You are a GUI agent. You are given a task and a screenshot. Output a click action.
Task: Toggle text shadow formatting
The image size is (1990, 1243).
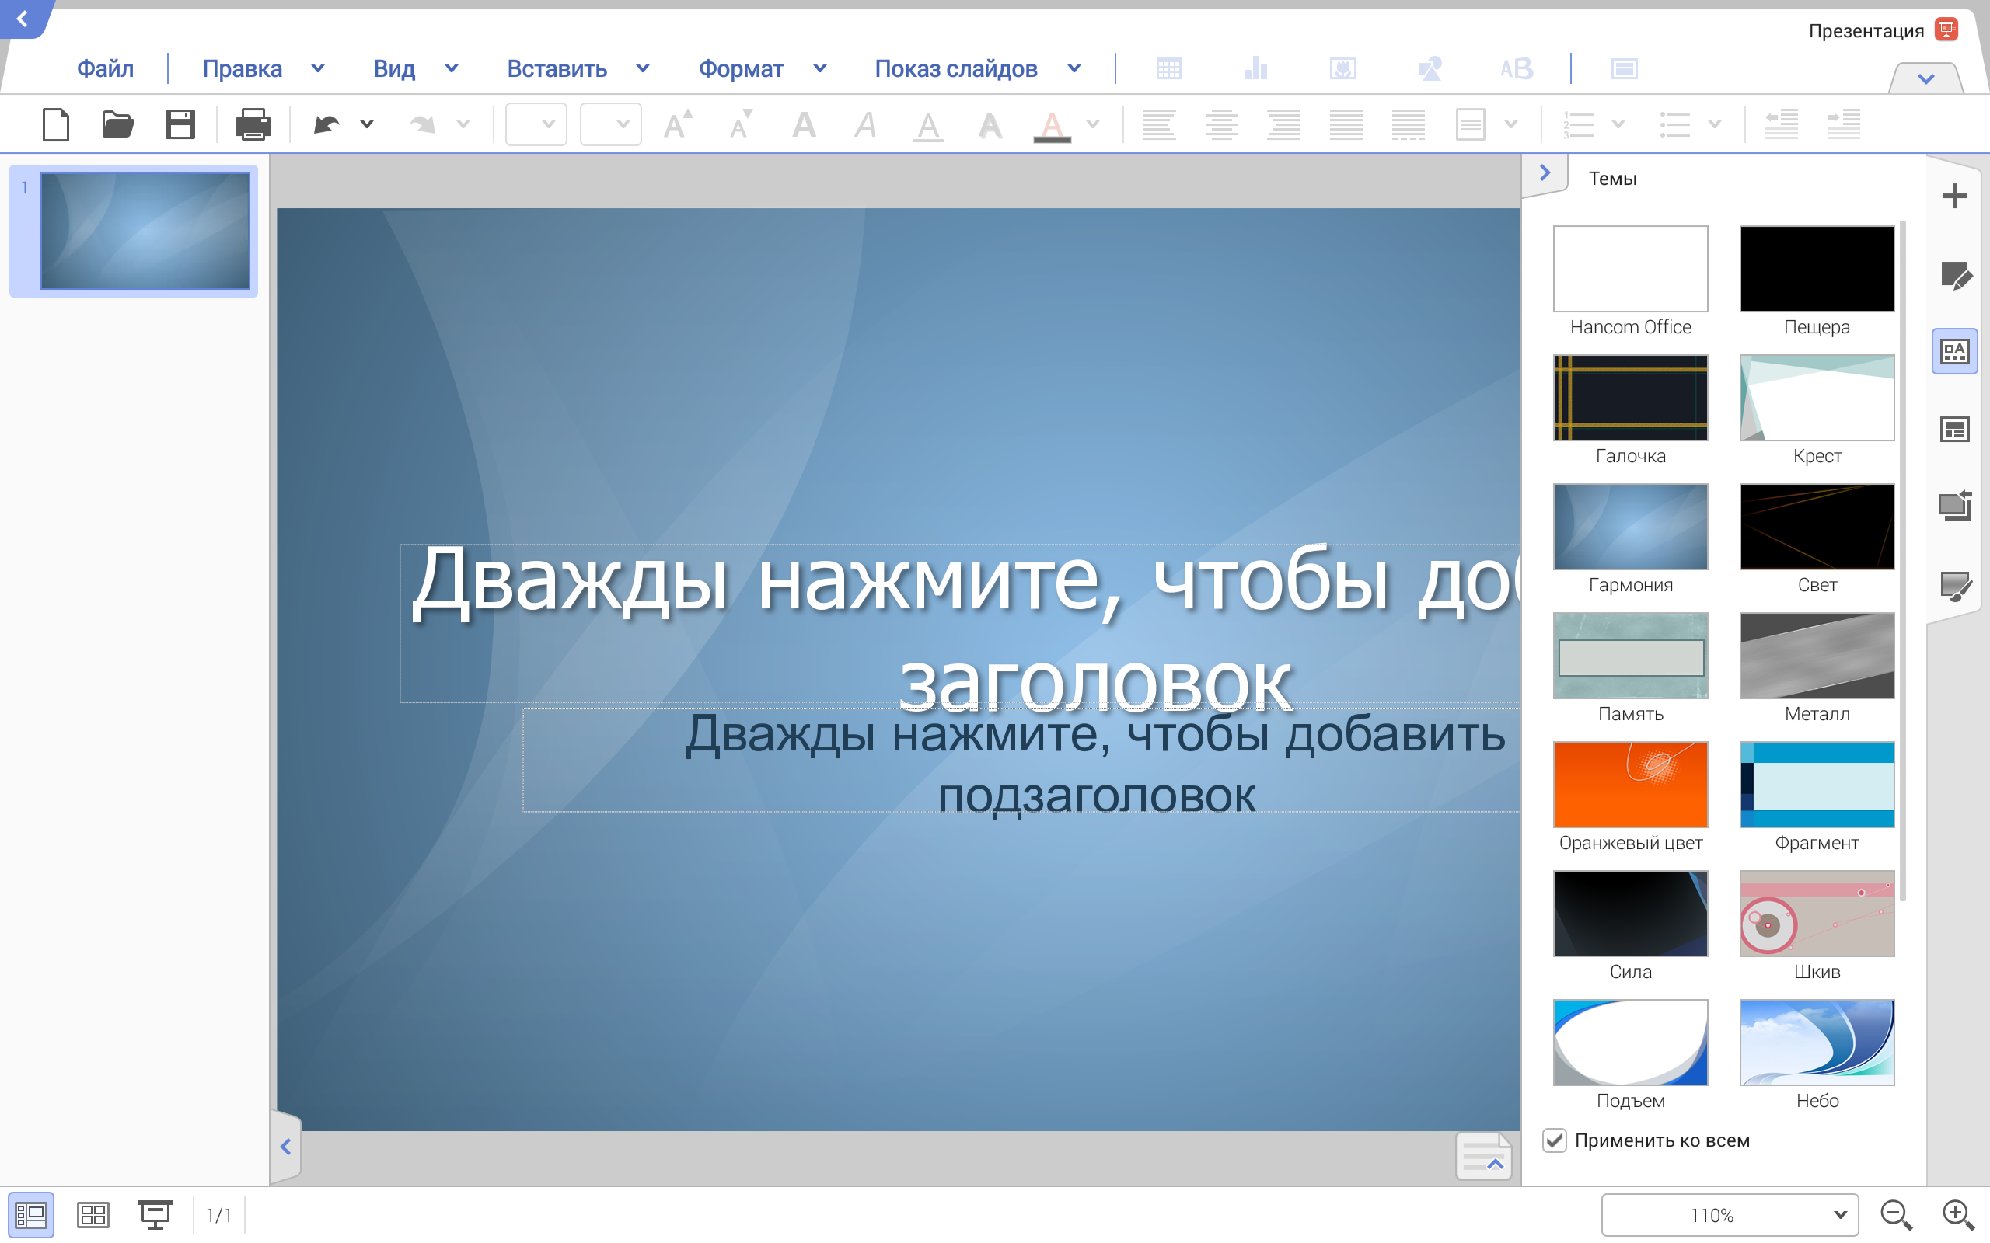click(x=990, y=125)
